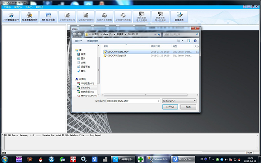The image size is (261, 163).
Task: Open the settings gears taskbar icon
Action: tap(84, 159)
